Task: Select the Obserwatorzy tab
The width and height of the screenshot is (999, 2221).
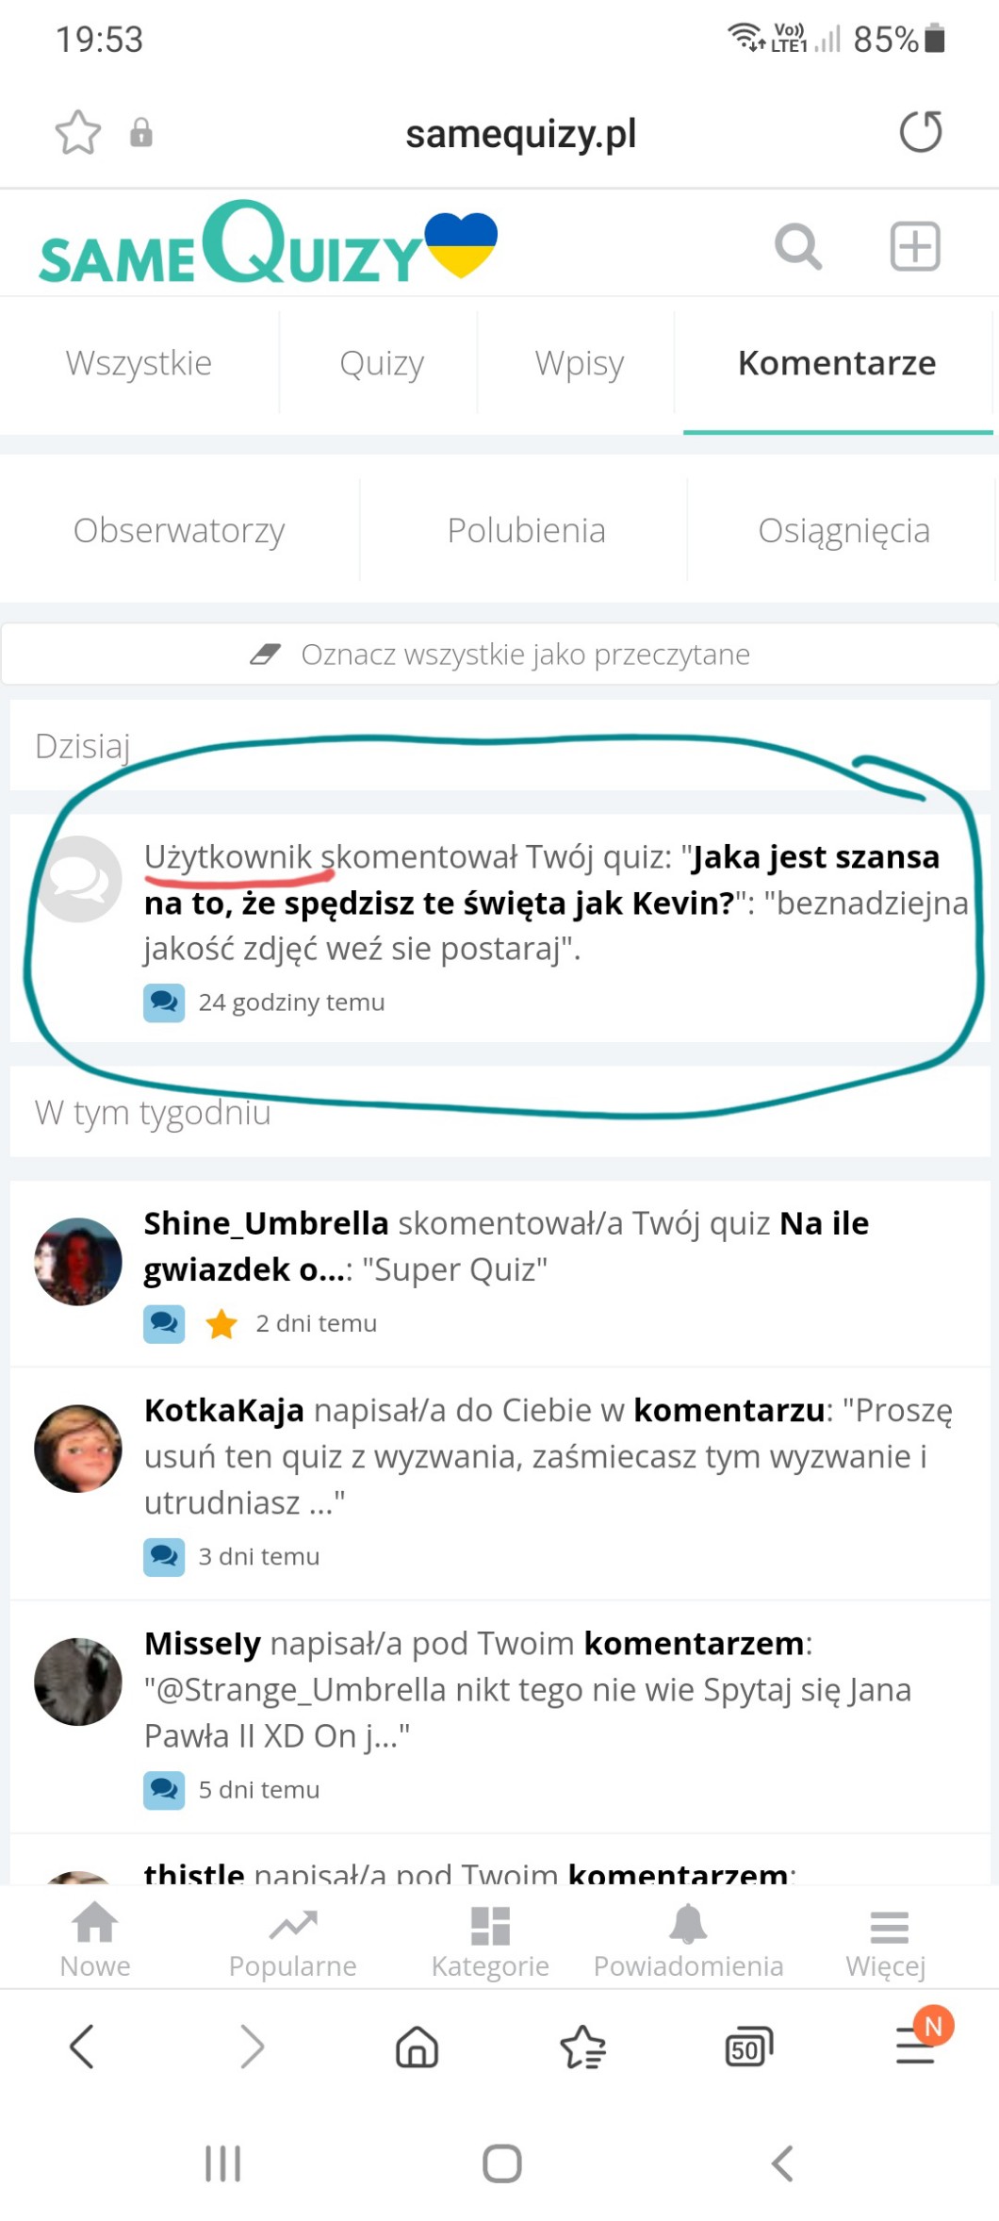Action: (179, 531)
